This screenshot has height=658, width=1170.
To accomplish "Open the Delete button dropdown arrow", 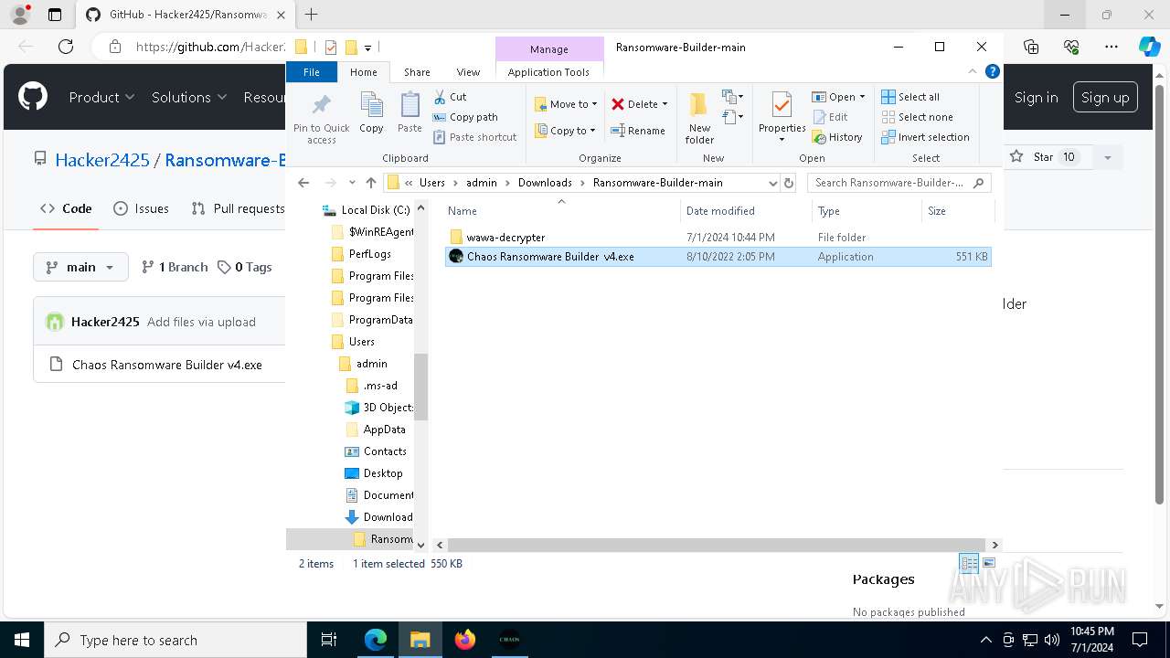I will (x=665, y=104).
